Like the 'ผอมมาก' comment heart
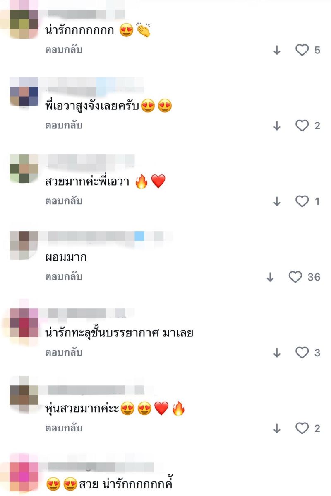The height and width of the screenshot is (496, 331). pyautogui.click(x=295, y=277)
